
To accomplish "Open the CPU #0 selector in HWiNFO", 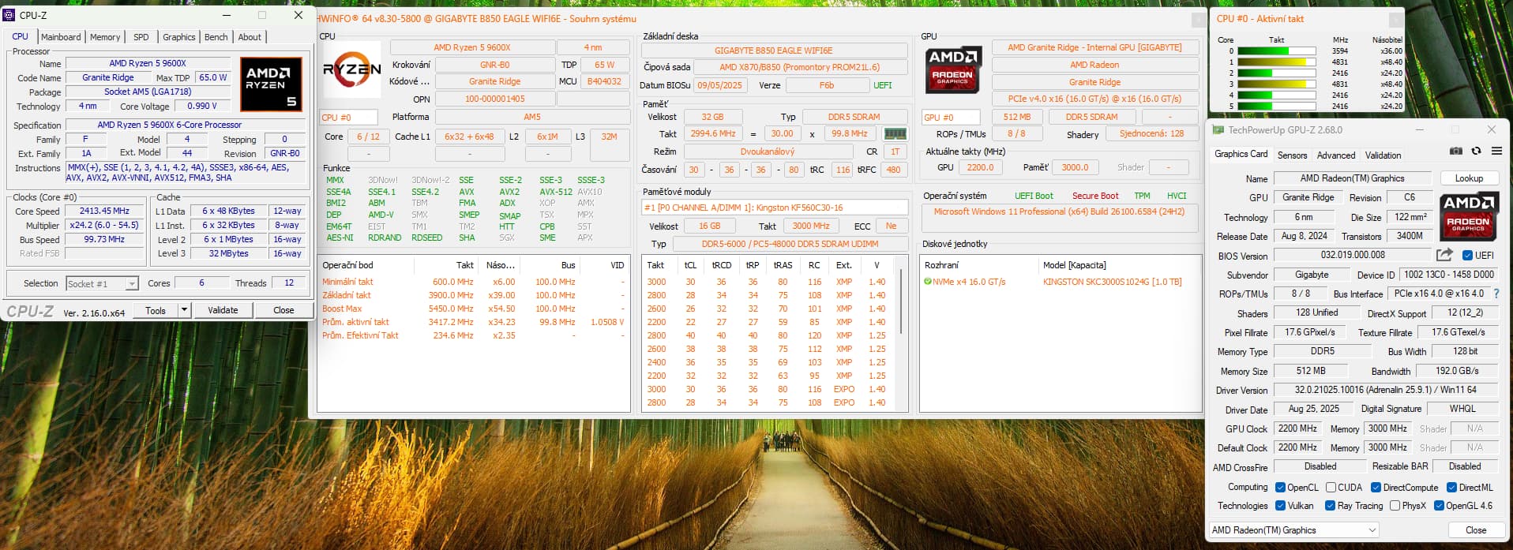I will pos(347,118).
